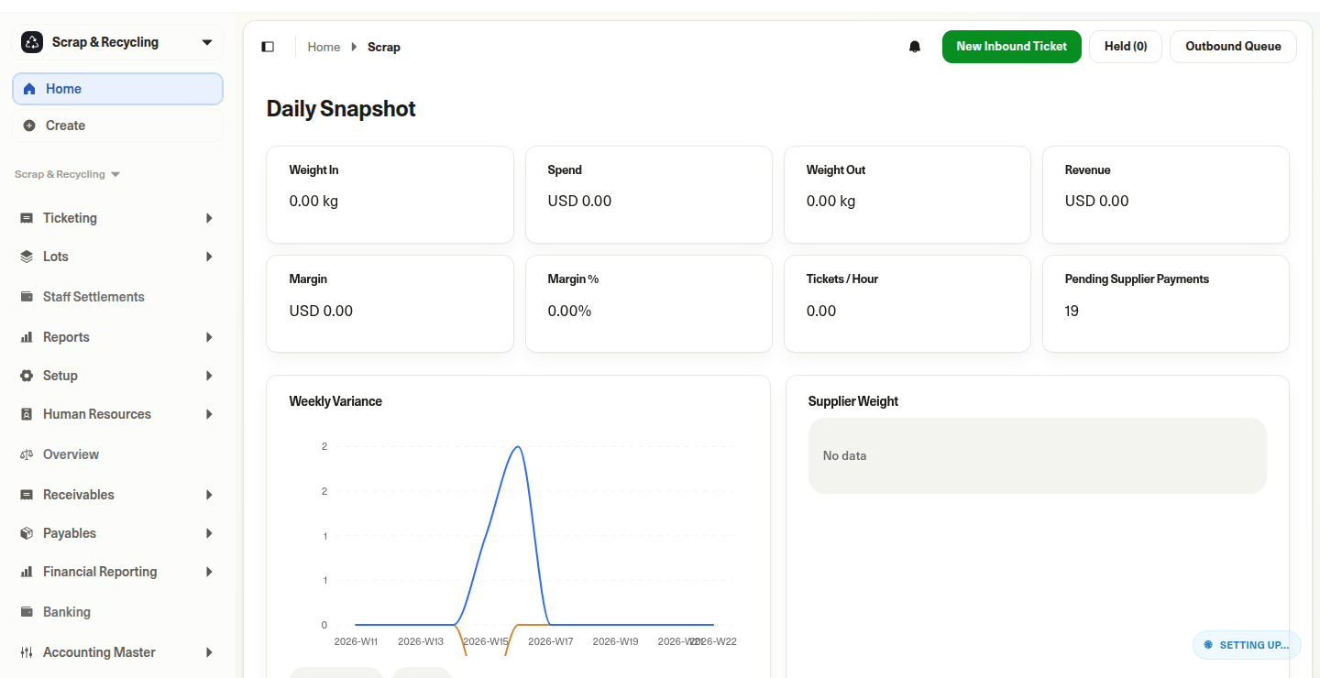
Task: Click the Ticketing icon in sidebar
Action: pos(27,218)
